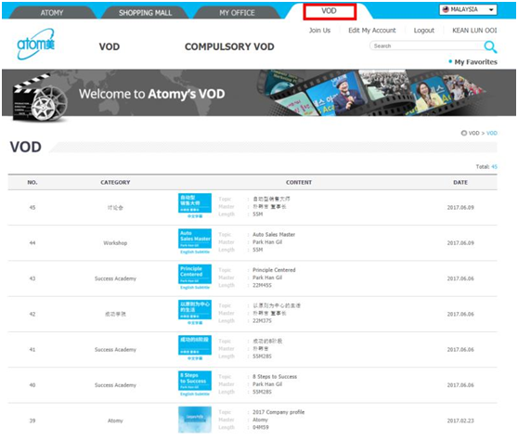Viewport: 518px width, 440px height.
Task: Click the Atomy category cell in row 39
Action: click(x=115, y=421)
